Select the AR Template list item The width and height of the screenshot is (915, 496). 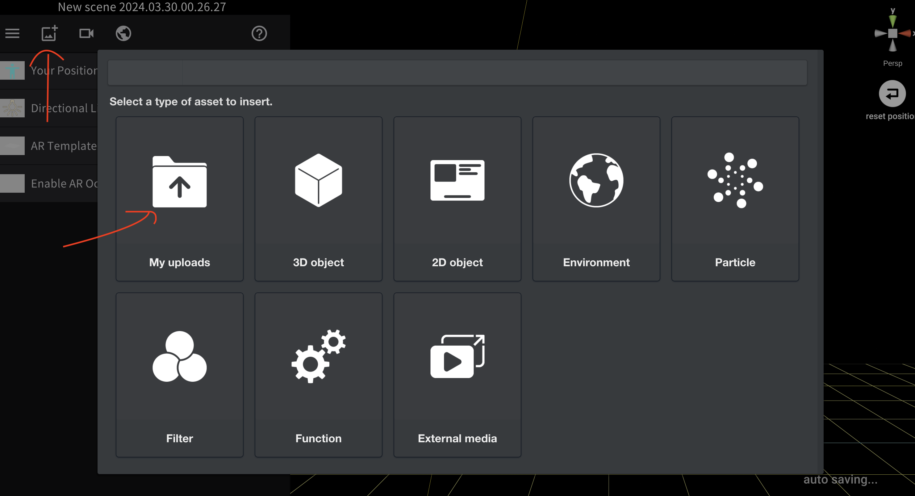coord(53,146)
